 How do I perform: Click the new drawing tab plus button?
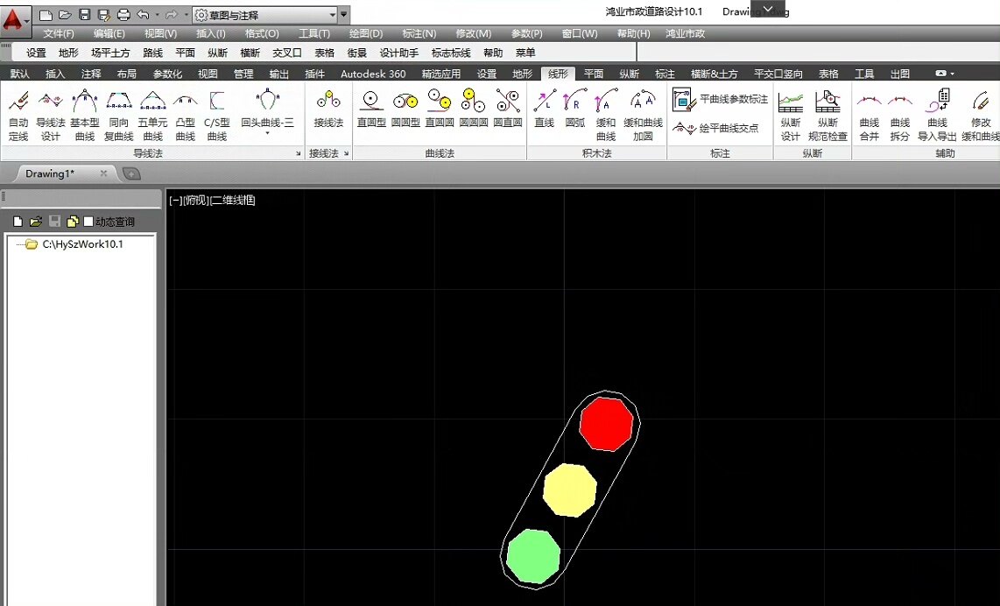coord(130,173)
